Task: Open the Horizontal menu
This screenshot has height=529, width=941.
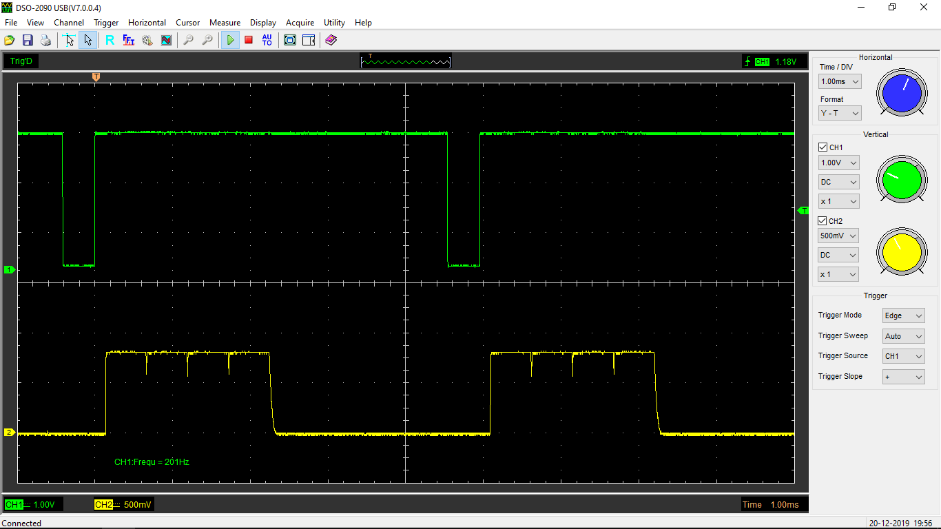Action: click(147, 23)
